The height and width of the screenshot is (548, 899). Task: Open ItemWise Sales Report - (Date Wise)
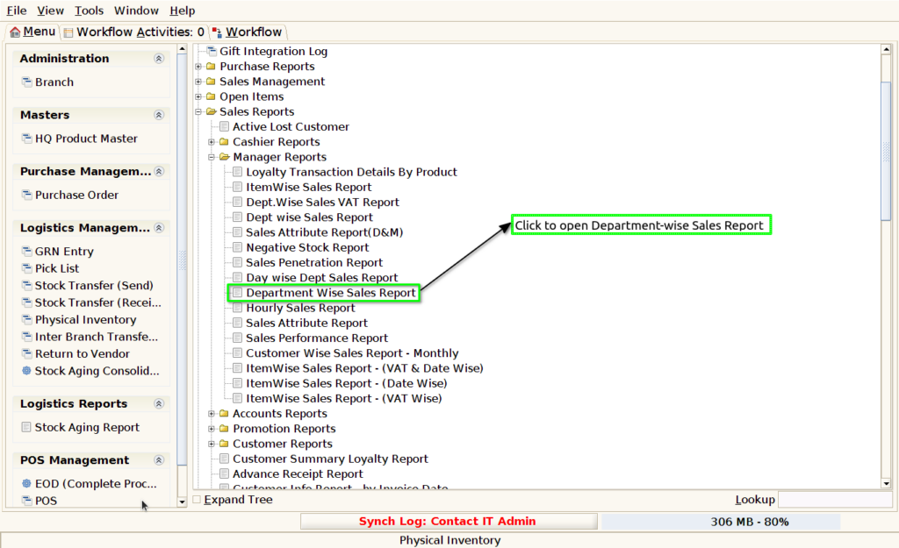(346, 383)
